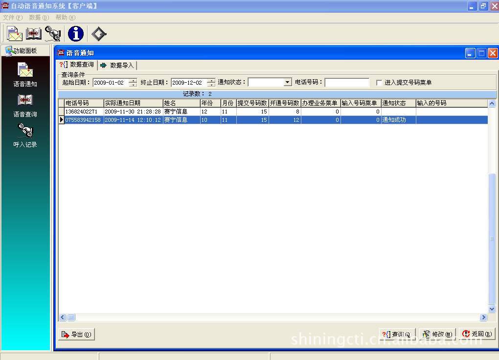Click the 月份 column header
Screen dimensions: 499x360
228,103
